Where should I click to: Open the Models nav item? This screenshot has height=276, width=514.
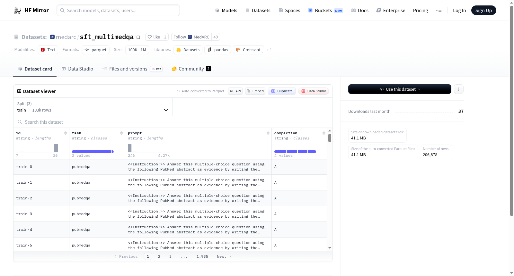226,11
